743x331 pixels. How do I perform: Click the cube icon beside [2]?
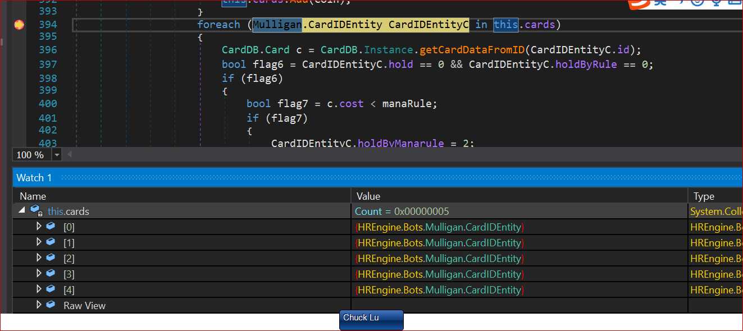point(51,258)
